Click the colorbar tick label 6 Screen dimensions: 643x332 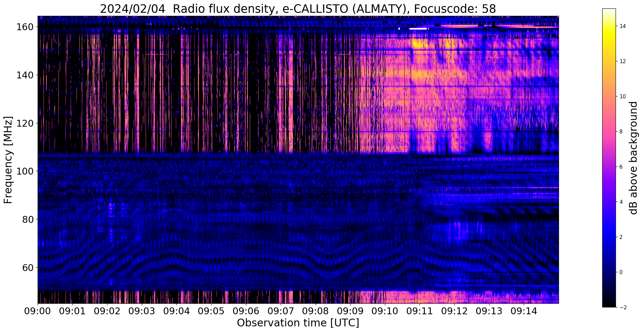(x=621, y=167)
